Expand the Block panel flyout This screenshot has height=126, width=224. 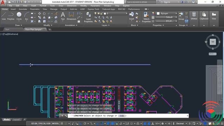134,25
